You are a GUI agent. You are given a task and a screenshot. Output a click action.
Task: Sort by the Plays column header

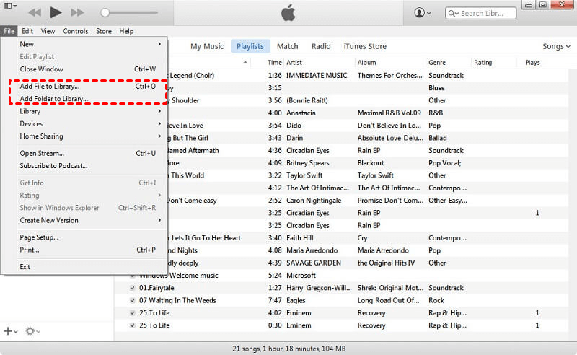pyautogui.click(x=532, y=63)
